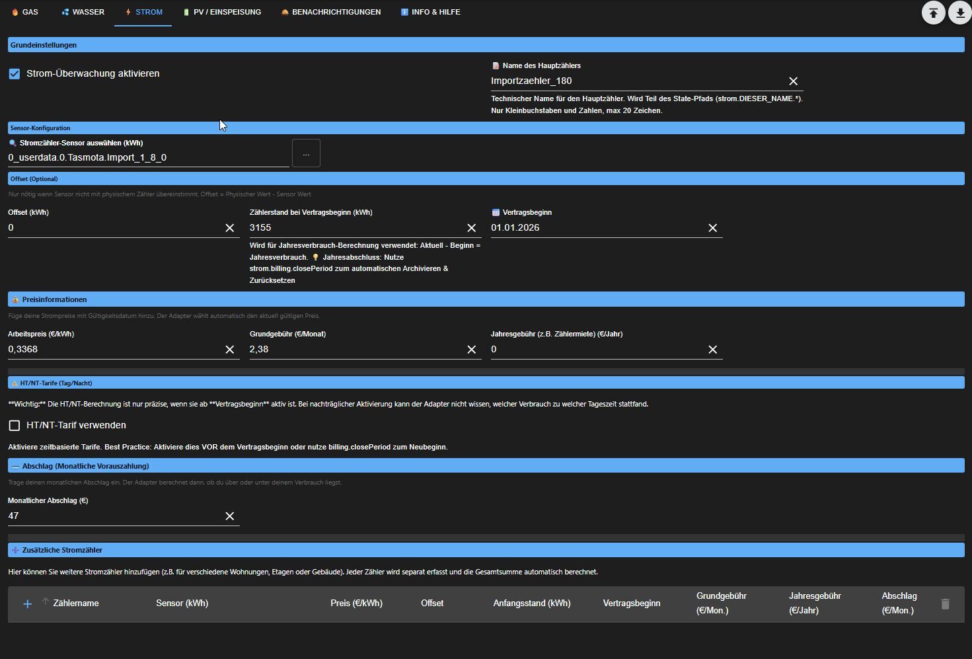The height and width of the screenshot is (659, 972).
Task: Edit the Arbeitspreis (€/kWh) field
Action: [x=114, y=350]
